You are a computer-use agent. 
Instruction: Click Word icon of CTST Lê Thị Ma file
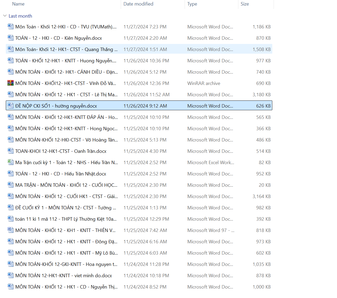(x=10, y=94)
